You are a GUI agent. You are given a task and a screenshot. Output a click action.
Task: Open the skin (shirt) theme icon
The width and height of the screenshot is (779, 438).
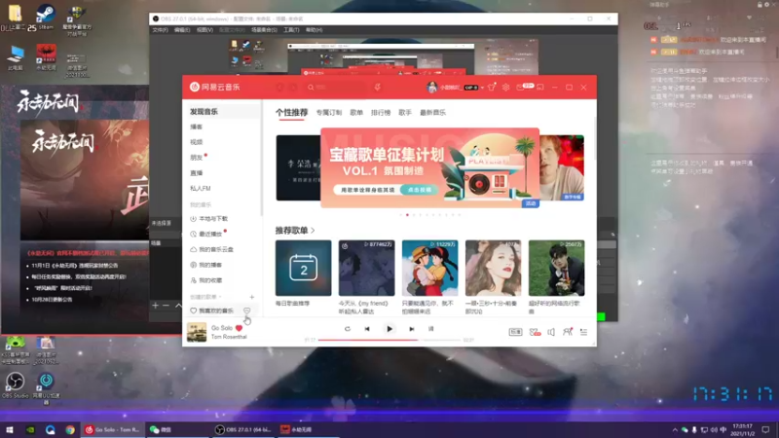coord(492,88)
